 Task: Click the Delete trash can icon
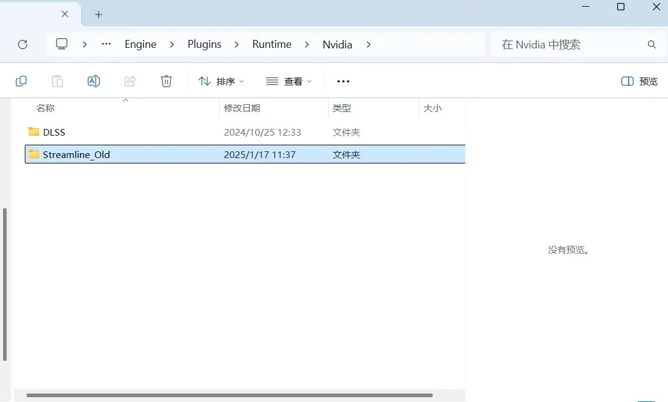166,81
